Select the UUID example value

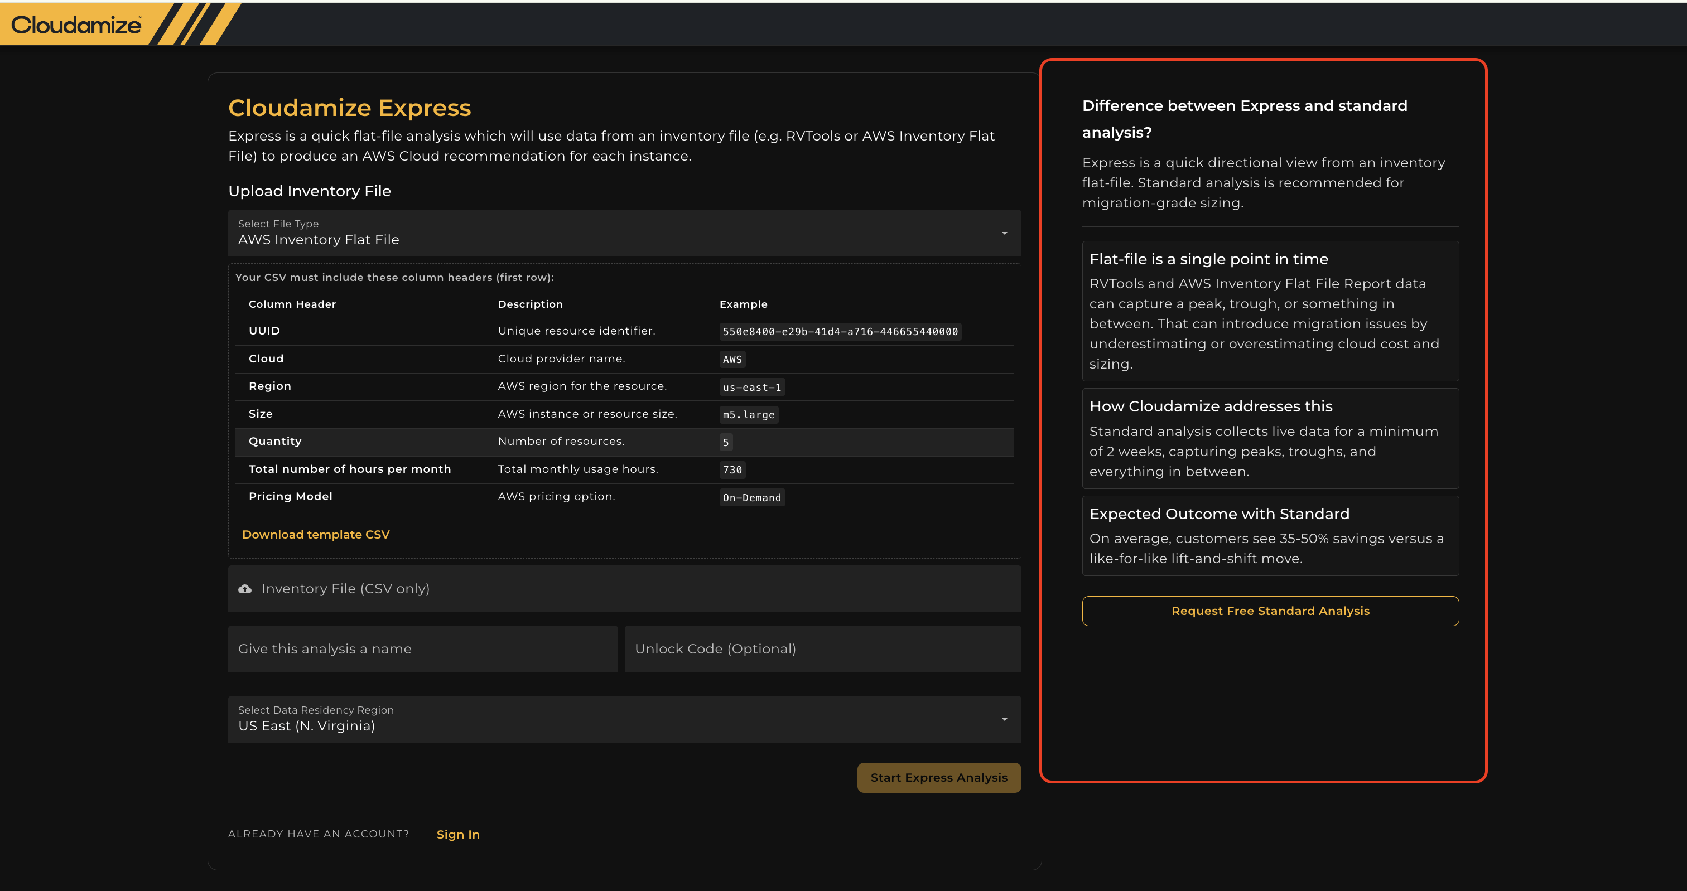840,331
